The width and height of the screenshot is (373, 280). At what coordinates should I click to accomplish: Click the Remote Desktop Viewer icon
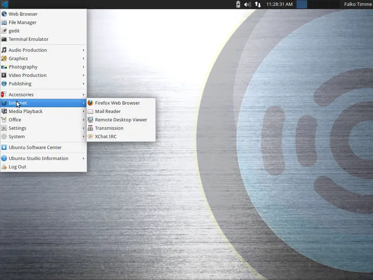90,120
